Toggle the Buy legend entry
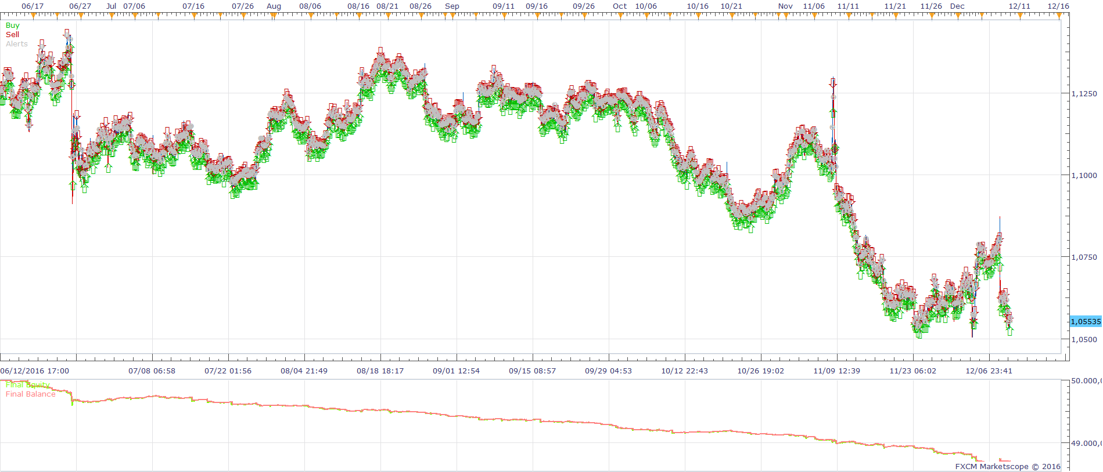The height and width of the screenshot is (472, 1103). [x=12, y=26]
